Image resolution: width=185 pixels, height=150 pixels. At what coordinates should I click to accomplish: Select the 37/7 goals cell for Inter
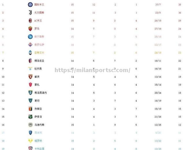[158, 5]
